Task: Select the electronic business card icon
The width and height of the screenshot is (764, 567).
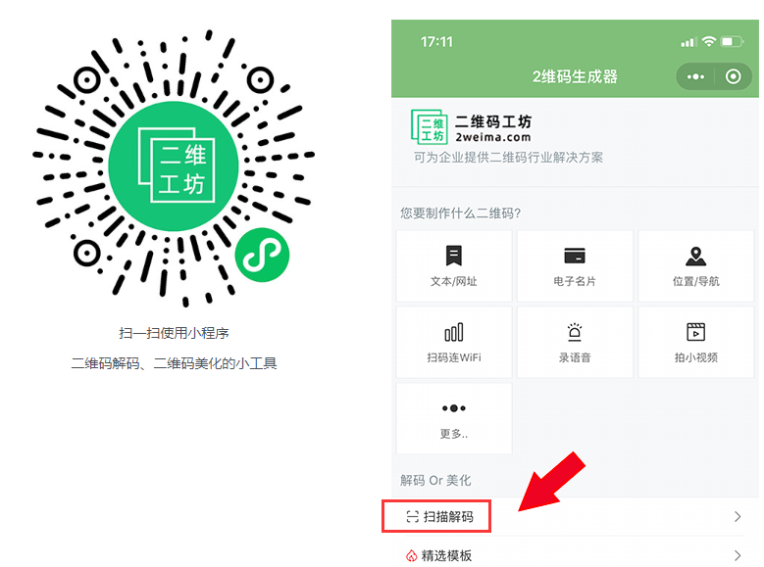Action: tap(575, 257)
